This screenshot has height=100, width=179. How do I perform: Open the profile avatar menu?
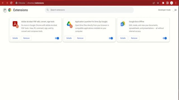pos(171,3)
